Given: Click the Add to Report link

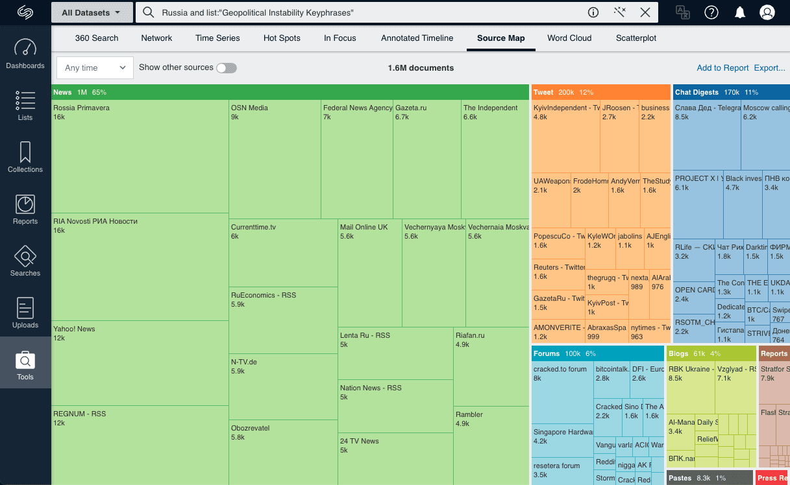Looking at the screenshot, I should [722, 68].
